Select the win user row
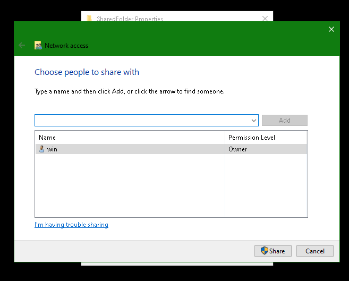 coord(171,149)
